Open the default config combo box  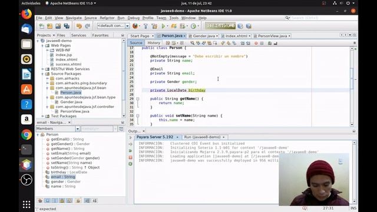pyautogui.click(x=113, y=26)
